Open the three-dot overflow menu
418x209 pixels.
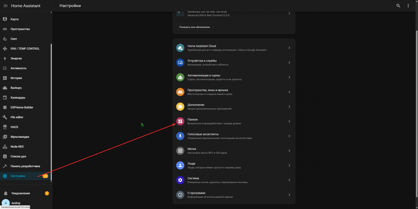point(408,6)
